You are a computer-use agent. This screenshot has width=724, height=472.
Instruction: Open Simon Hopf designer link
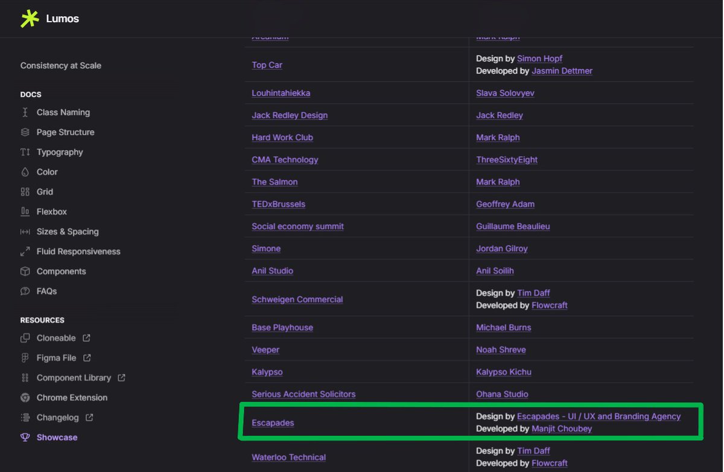[x=540, y=59]
